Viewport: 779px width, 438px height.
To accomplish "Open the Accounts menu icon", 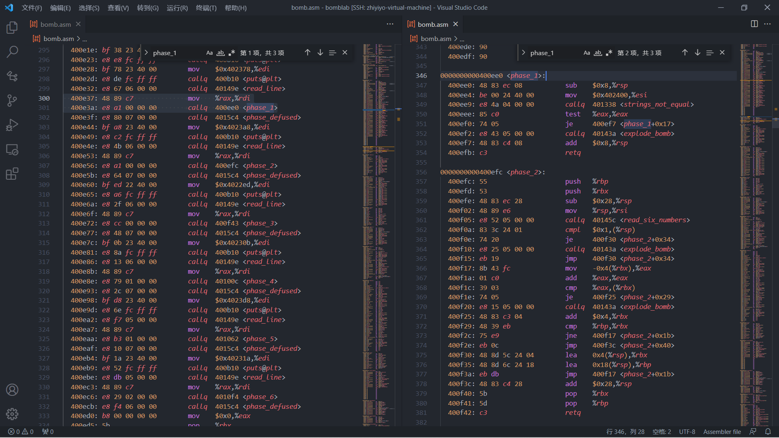I will (x=12, y=390).
